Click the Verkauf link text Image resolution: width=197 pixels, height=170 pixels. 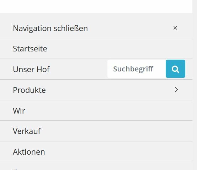(27, 131)
